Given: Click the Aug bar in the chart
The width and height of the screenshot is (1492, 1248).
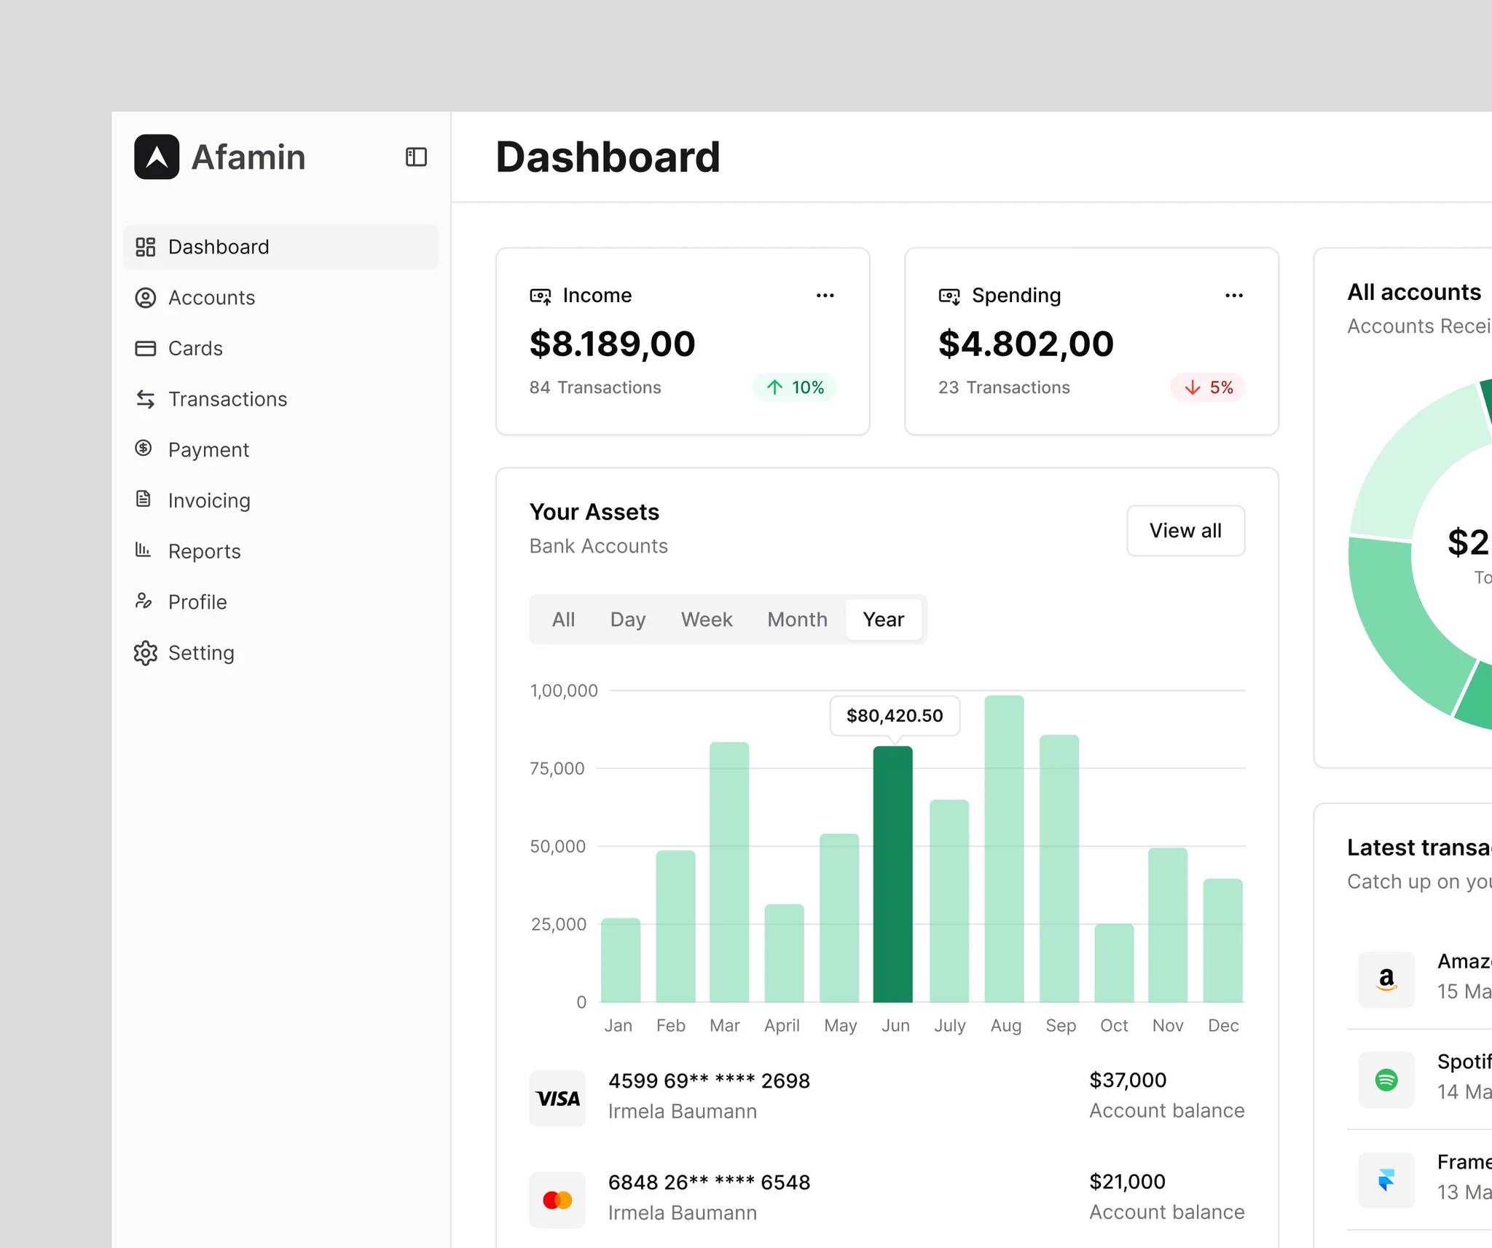Looking at the screenshot, I should 1004,848.
